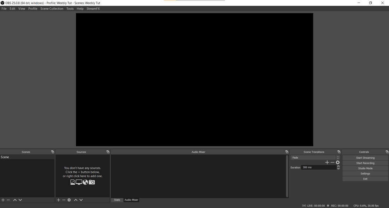This screenshot has height=208, width=389.
Task: Switch to the Stats tab
Action: (x=117, y=200)
